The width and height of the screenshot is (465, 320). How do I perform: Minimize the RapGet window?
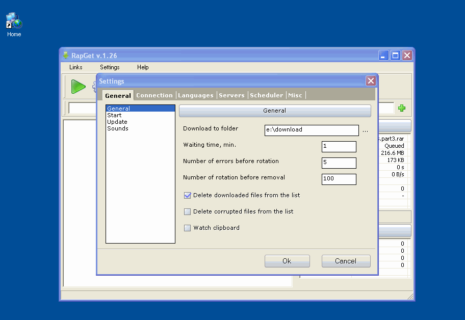click(x=383, y=56)
